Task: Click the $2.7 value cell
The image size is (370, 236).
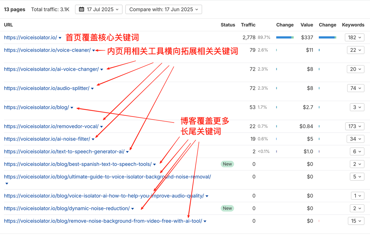Action: tap(308, 107)
